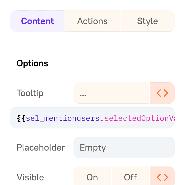185x185 pixels.
Task: Click the three dots inside Tooltip field
Action: (x=83, y=95)
